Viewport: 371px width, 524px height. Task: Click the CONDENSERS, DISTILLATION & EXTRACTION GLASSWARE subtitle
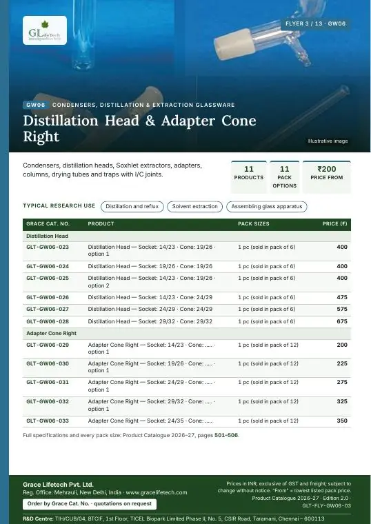tap(143, 105)
